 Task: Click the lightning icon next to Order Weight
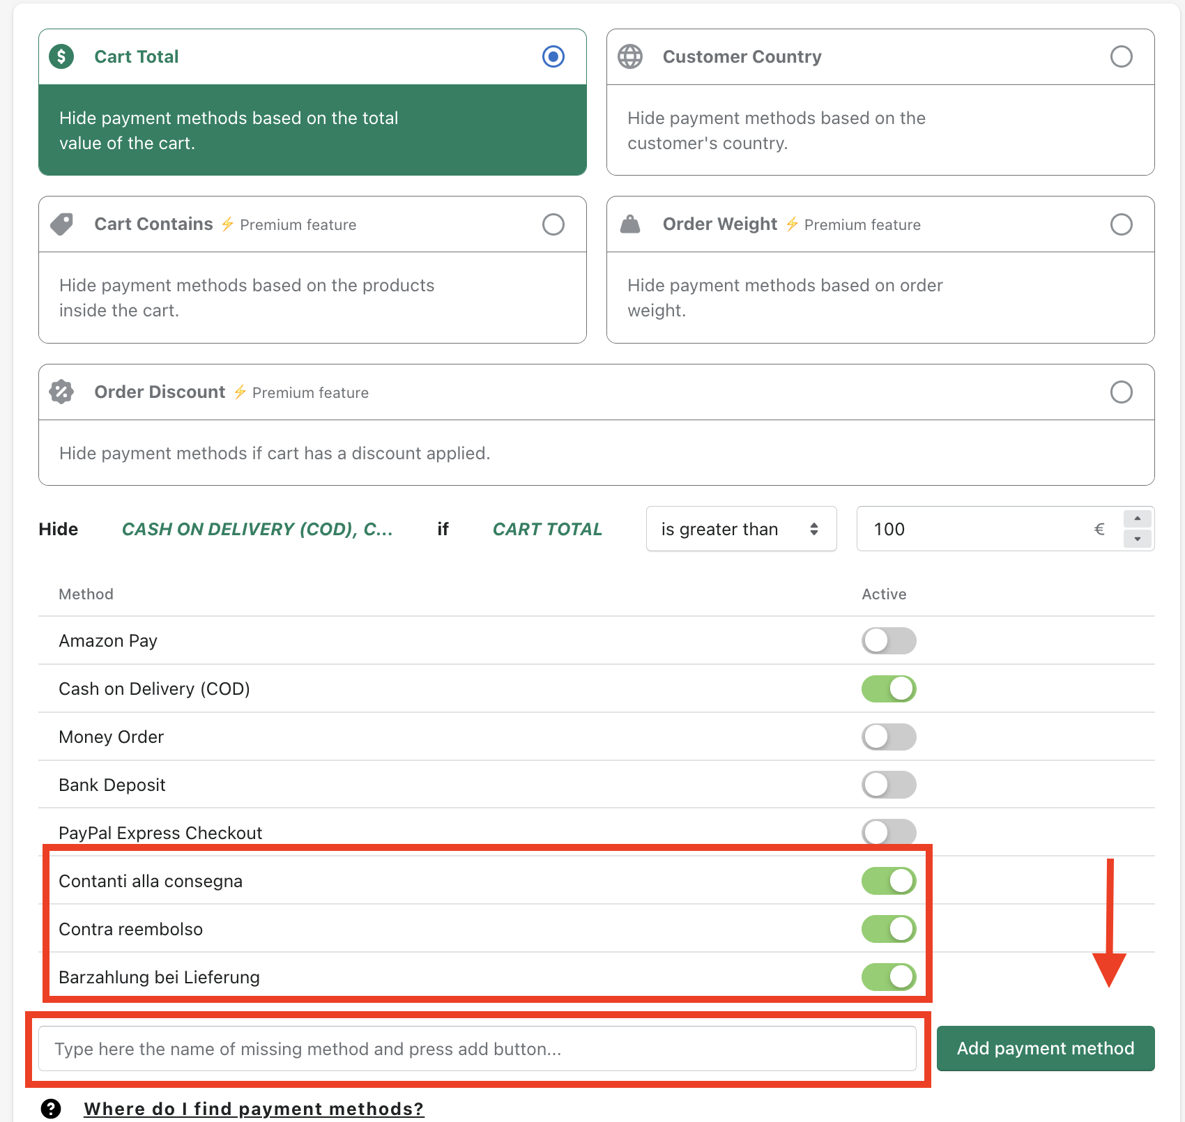coord(792,224)
